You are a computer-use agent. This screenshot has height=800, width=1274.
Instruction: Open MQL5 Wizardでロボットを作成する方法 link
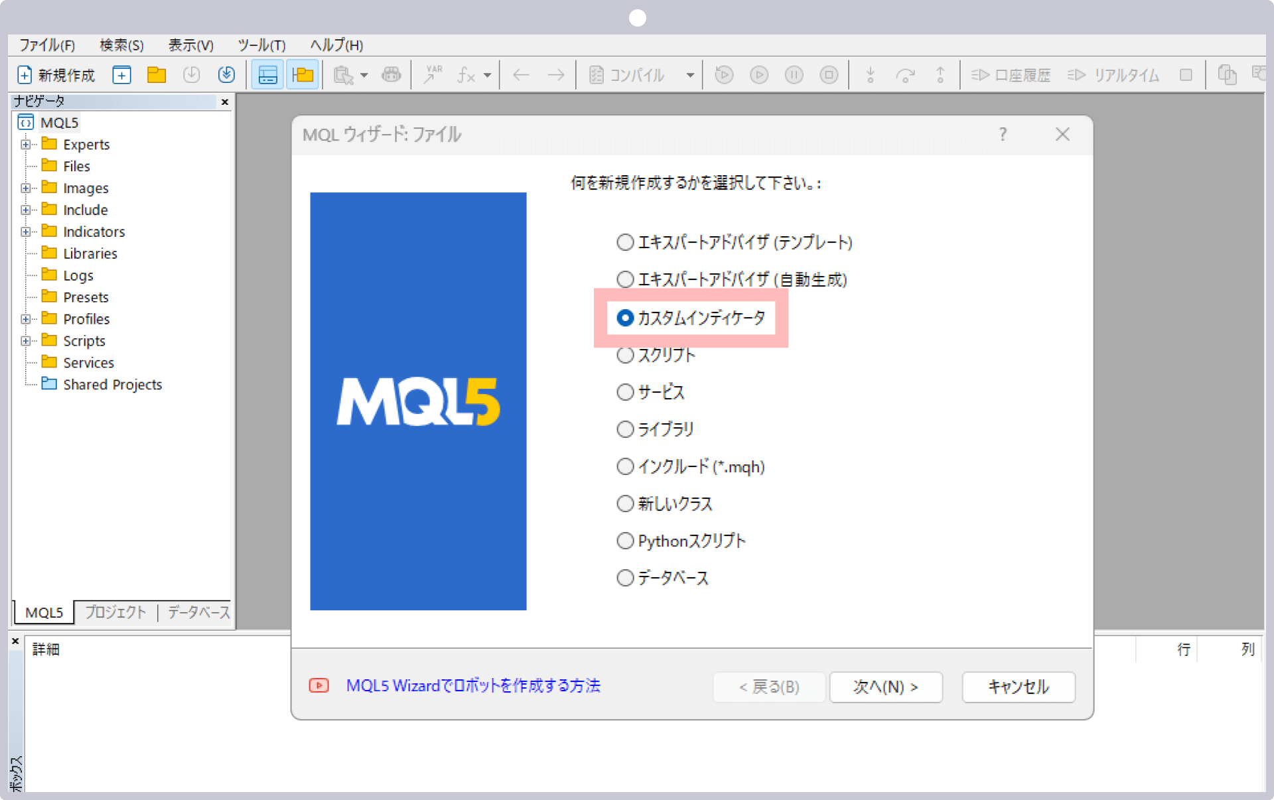coord(473,686)
